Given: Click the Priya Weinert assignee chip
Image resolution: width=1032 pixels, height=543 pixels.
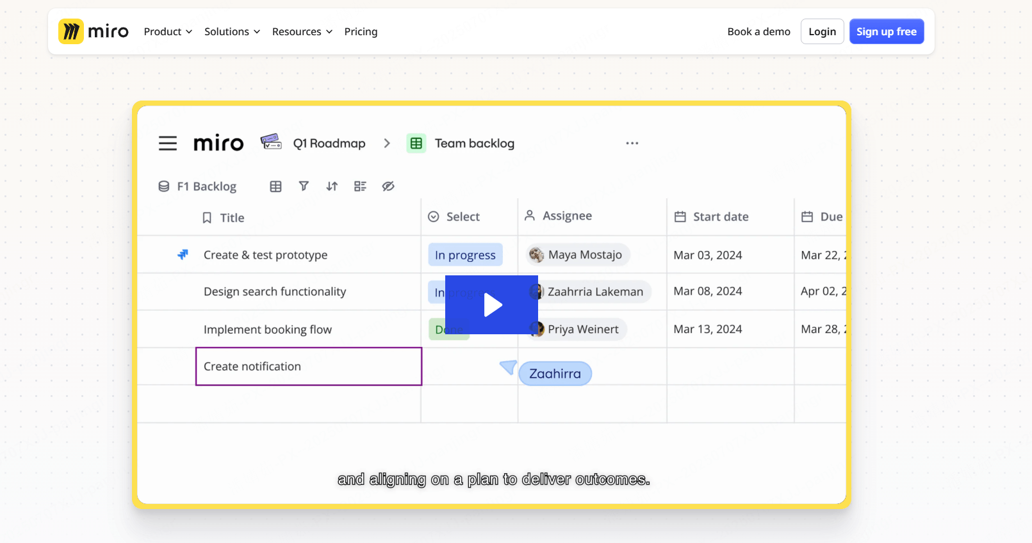Looking at the screenshot, I should tap(578, 329).
